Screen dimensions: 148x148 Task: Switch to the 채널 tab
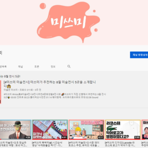pyautogui.click(x=20, y=66)
